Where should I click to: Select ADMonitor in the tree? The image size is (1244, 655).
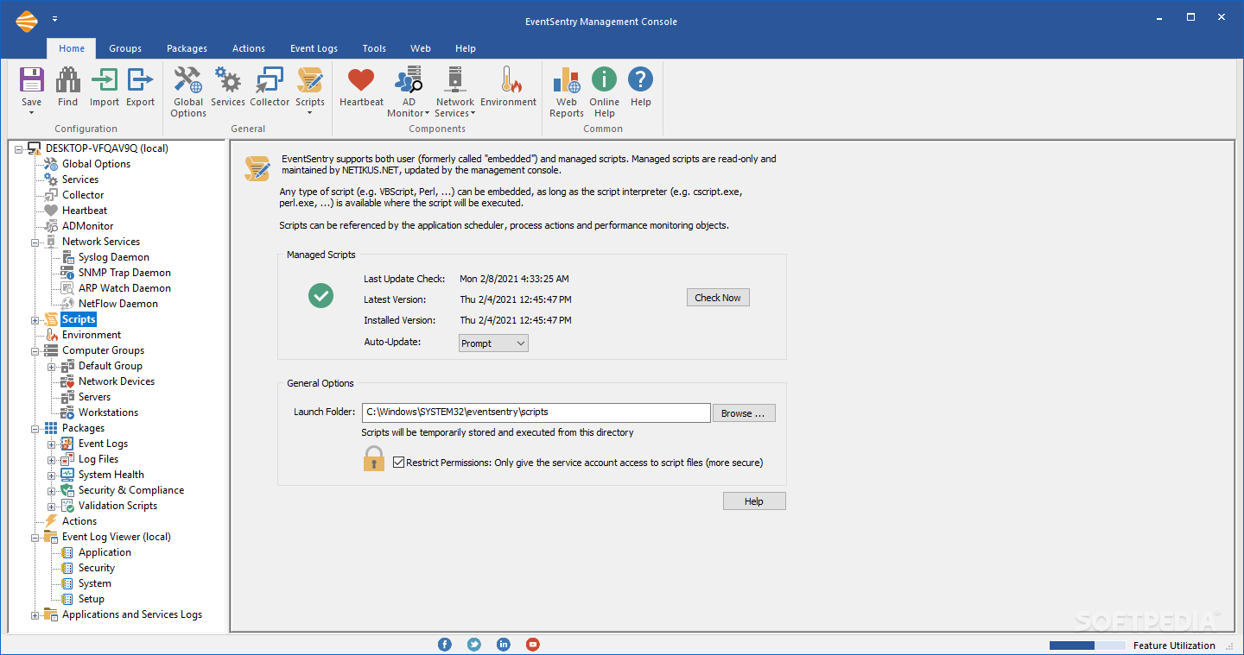pyautogui.click(x=87, y=226)
